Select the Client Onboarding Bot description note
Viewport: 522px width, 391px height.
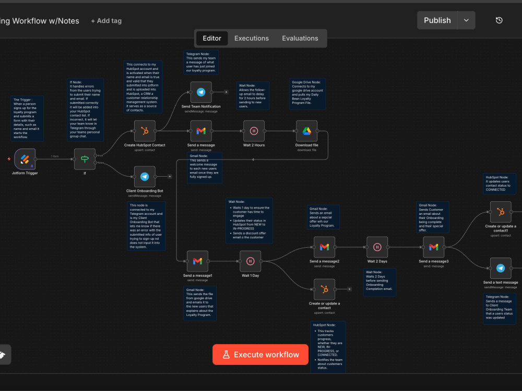coord(146,226)
